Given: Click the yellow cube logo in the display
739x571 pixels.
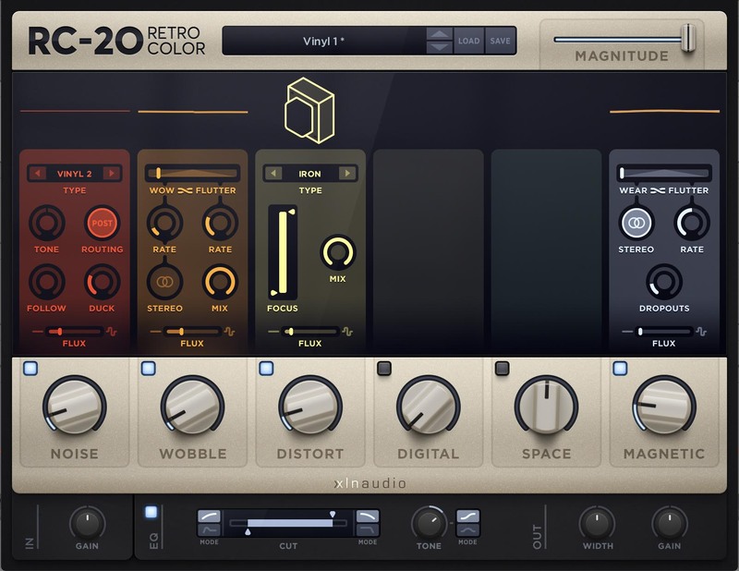Looking at the screenshot, I should pos(309,111).
